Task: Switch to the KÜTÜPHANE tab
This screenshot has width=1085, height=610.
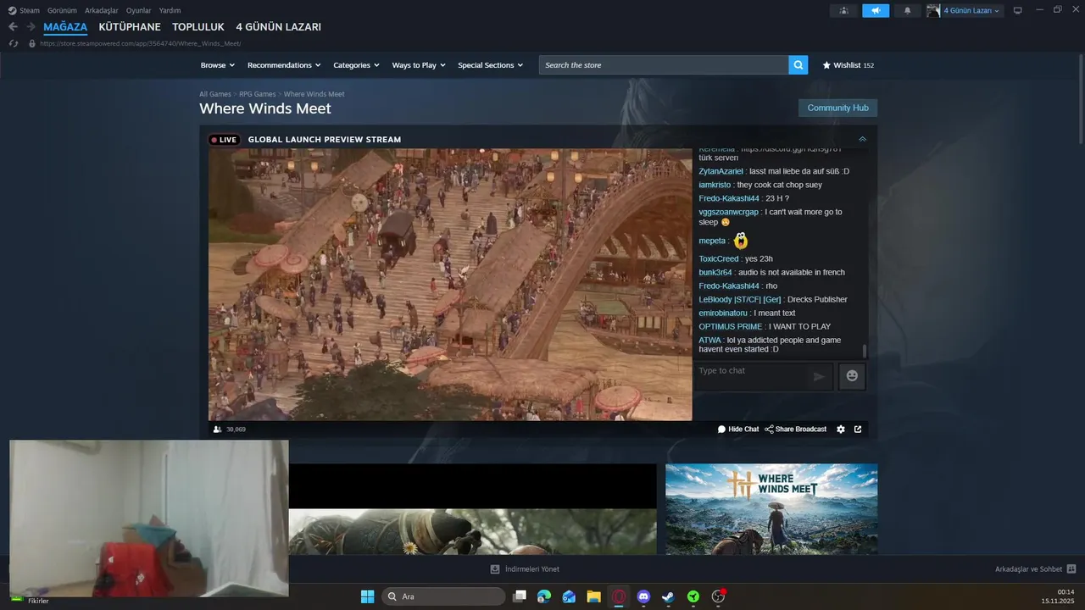Action: coord(130,27)
